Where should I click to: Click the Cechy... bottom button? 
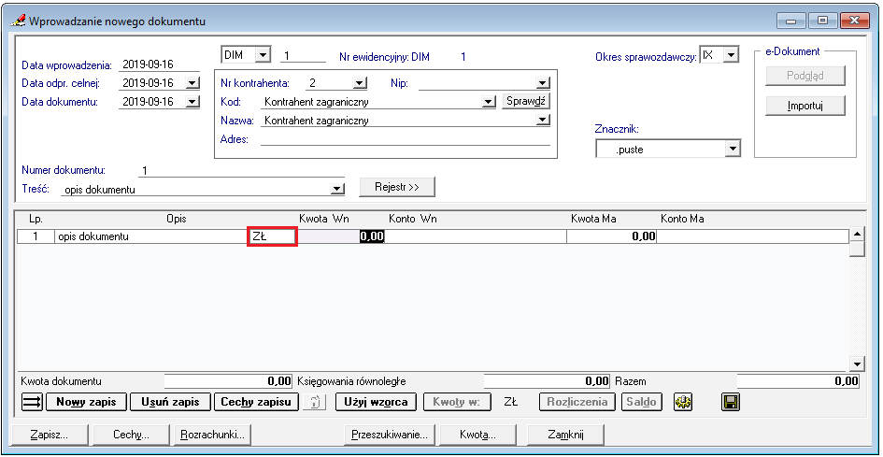[131, 435]
